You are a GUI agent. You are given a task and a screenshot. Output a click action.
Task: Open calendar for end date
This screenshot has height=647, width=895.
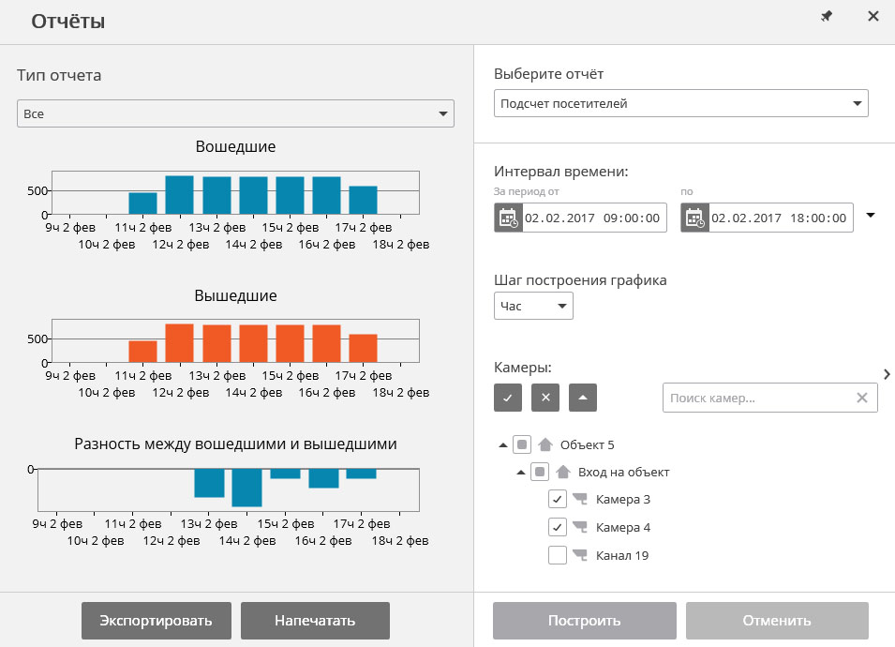click(694, 218)
